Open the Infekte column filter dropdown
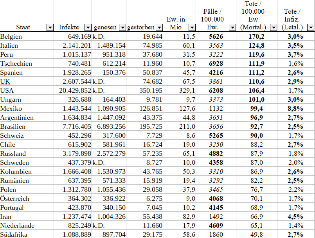Image resolution: width=315 pixels, height=238 pixels. pyautogui.click(x=88, y=27)
